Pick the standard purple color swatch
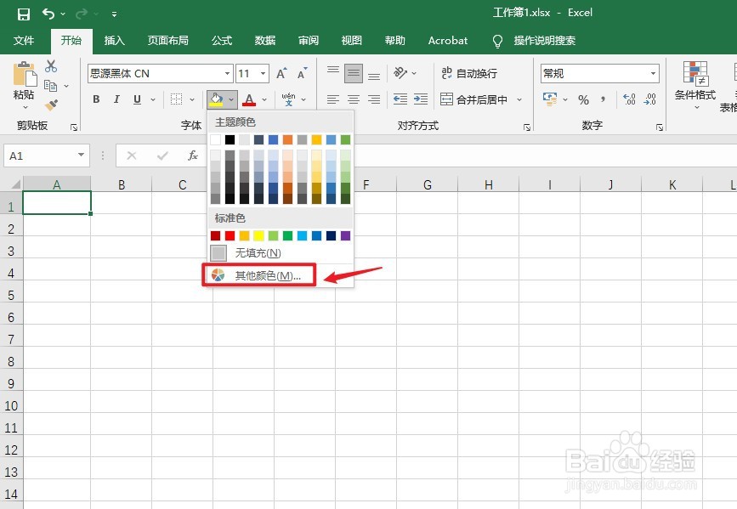The image size is (737, 509). (x=345, y=235)
